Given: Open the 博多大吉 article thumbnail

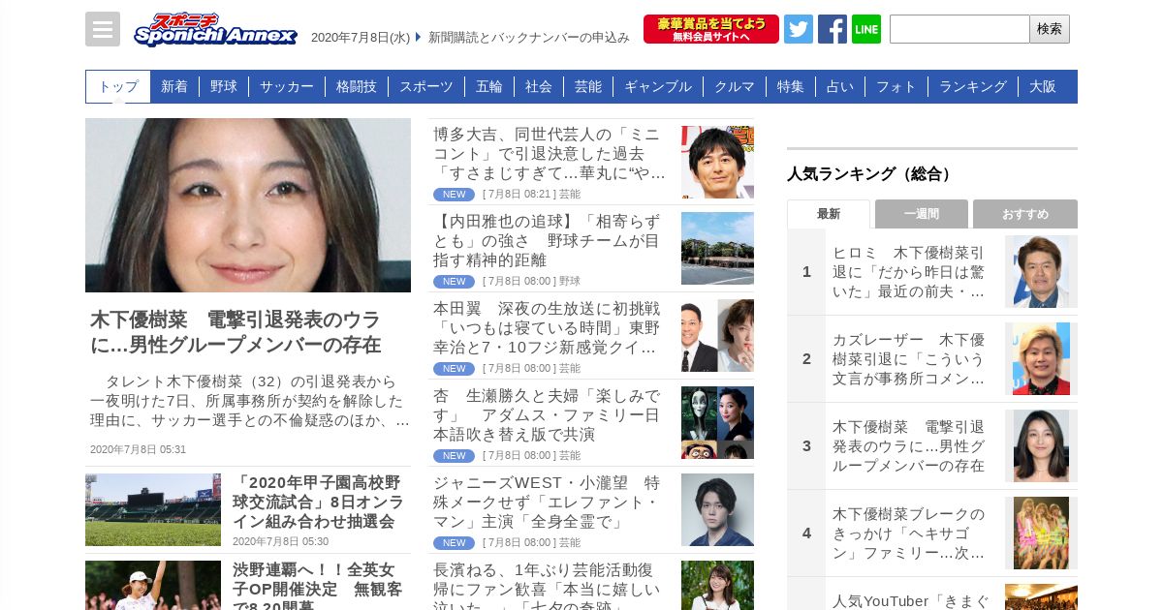Looking at the screenshot, I should tap(717, 162).
